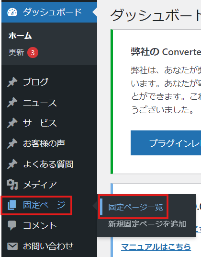Click the pin icon beside ニュース

click(x=12, y=103)
